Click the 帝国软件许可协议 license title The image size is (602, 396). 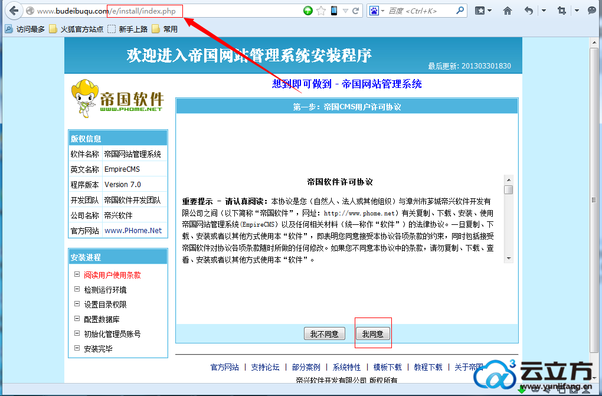340,182
